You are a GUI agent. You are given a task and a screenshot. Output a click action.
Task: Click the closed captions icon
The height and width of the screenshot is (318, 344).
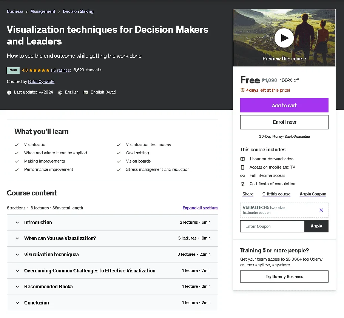tap(86, 92)
